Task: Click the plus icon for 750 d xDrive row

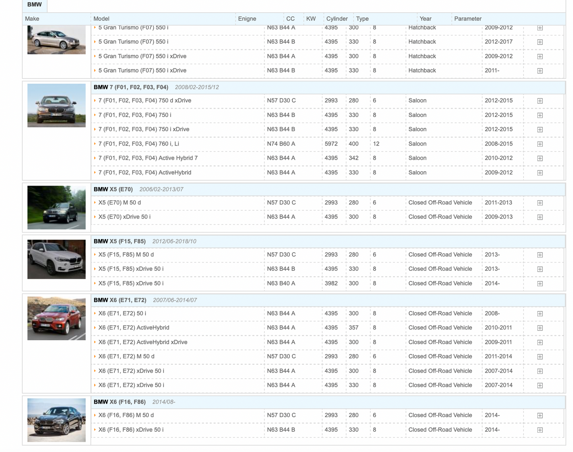Action: click(x=540, y=101)
